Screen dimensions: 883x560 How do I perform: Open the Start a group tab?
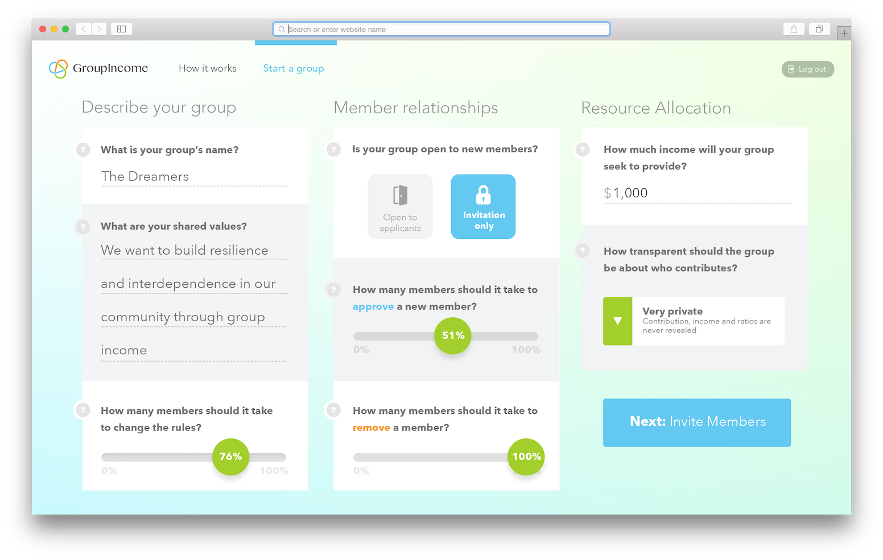click(x=294, y=68)
